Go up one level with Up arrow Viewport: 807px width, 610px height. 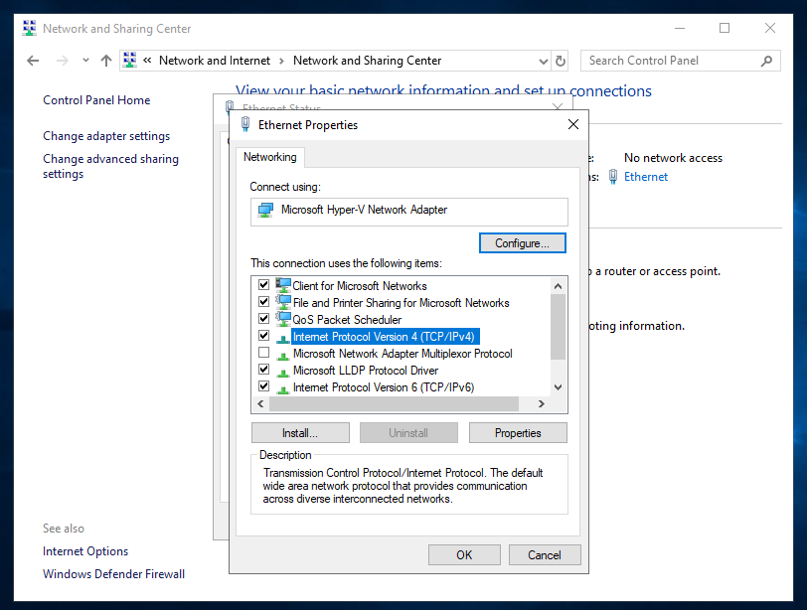point(106,61)
